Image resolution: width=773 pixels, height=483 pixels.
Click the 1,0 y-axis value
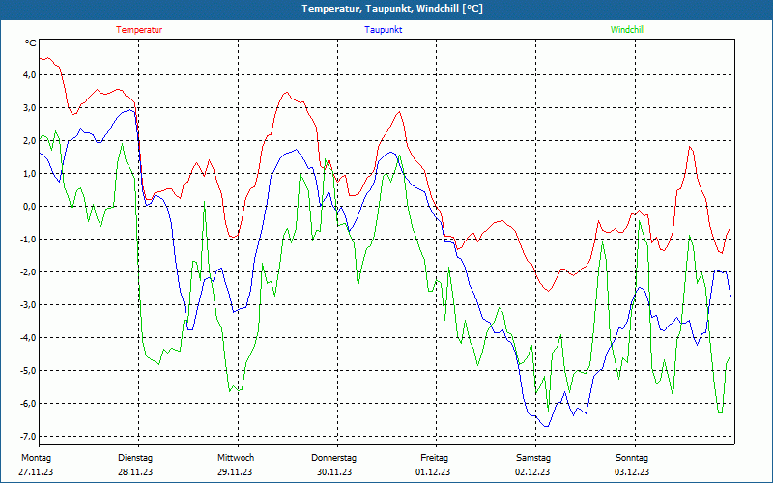[29, 174]
